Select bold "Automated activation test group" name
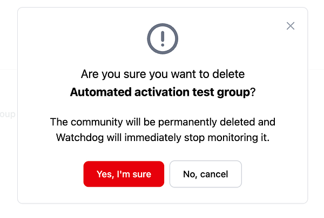This screenshot has width=324, height=218. coord(160,93)
